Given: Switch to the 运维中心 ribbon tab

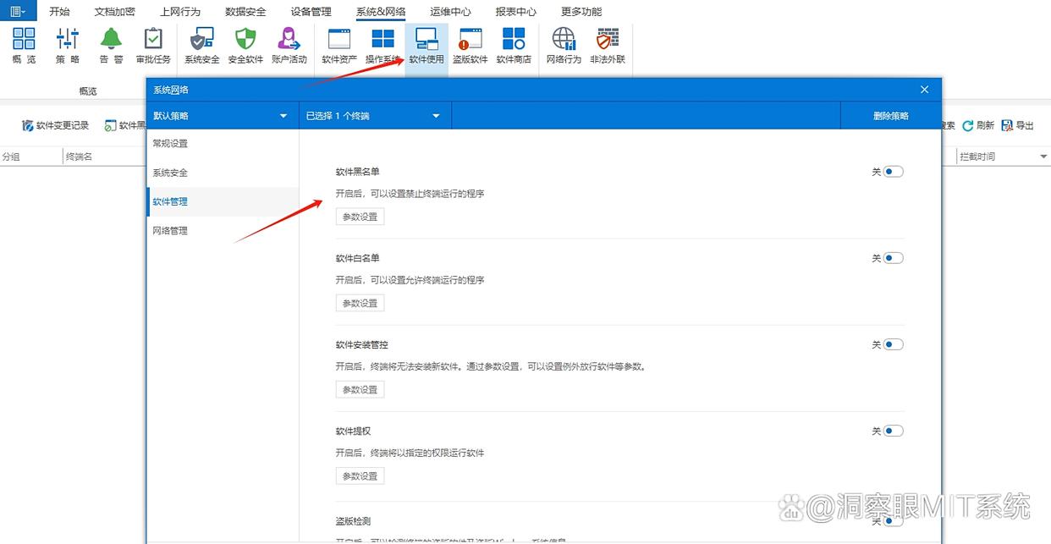Looking at the screenshot, I should 449,11.
